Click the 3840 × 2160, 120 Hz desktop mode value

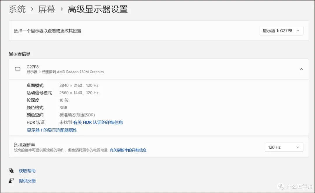point(79,85)
